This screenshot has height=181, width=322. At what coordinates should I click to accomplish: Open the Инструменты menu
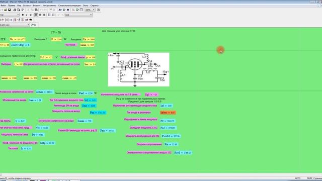(49, 6)
